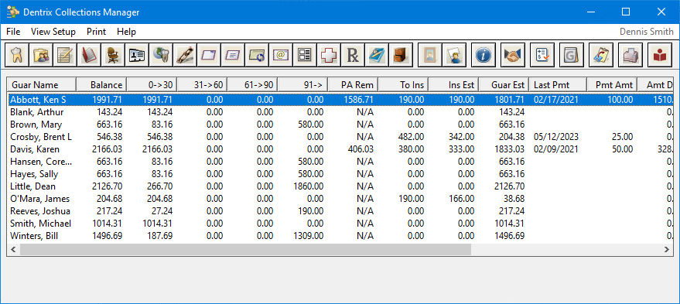The width and height of the screenshot is (680, 304).
Task: Select guarantor Reeves, Joshua
Action: (x=41, y=211)
